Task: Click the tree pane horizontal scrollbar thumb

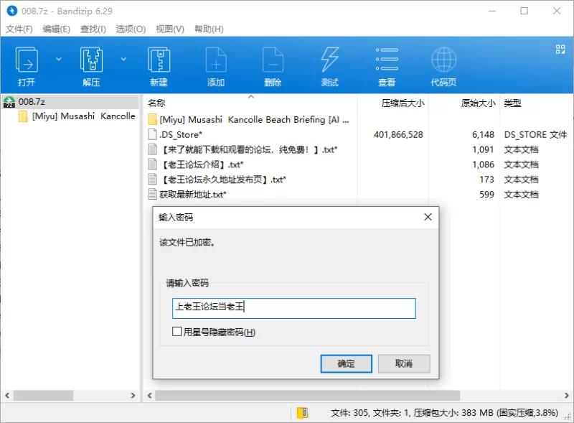Action: 44,396
